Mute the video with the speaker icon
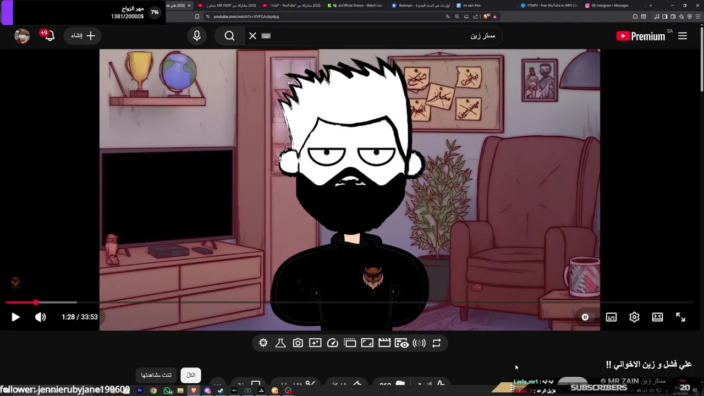This screenshot has height=396, width=704. tap(41, 317)
